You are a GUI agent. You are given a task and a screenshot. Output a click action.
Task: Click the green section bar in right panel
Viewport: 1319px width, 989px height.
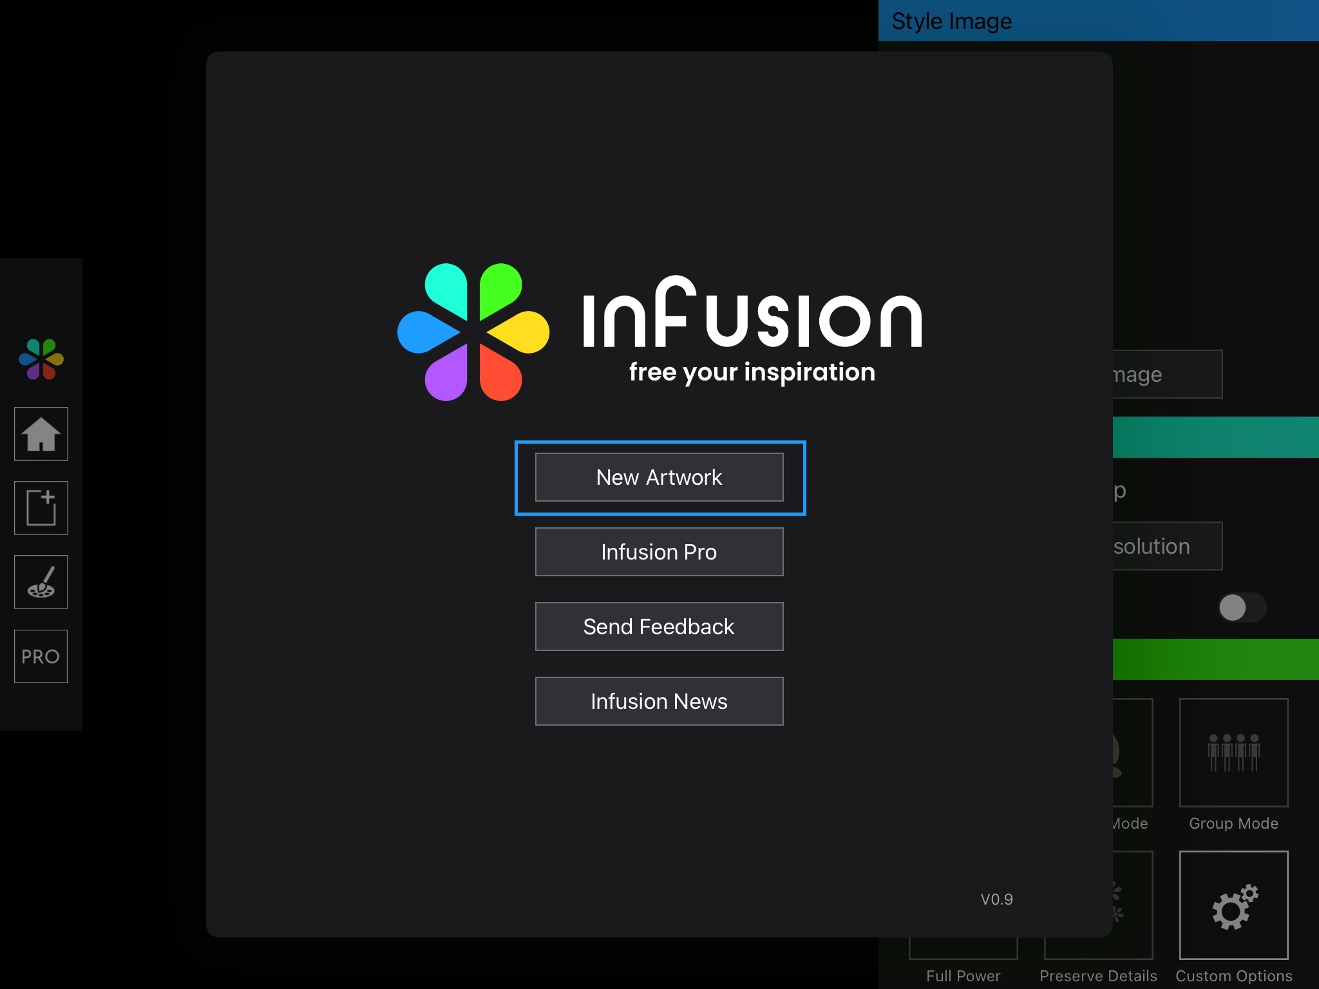click(x=1216, y=659)
